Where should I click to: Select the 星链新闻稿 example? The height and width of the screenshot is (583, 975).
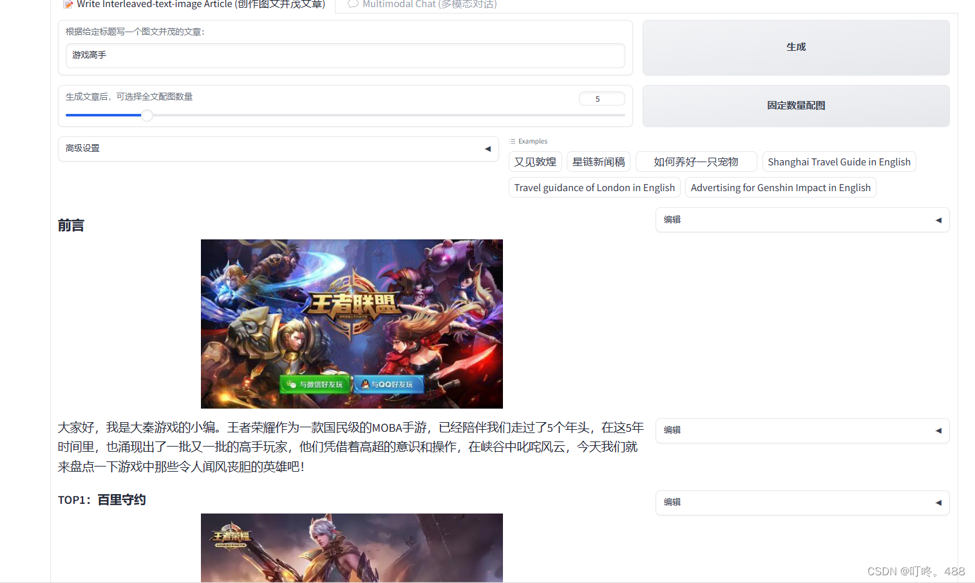[598, 162]
